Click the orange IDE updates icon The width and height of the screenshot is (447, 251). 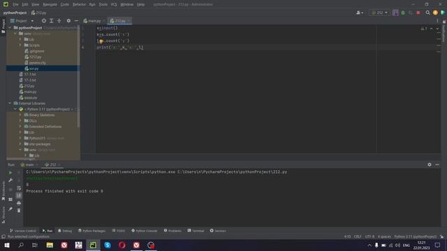[x=435, y=13]
